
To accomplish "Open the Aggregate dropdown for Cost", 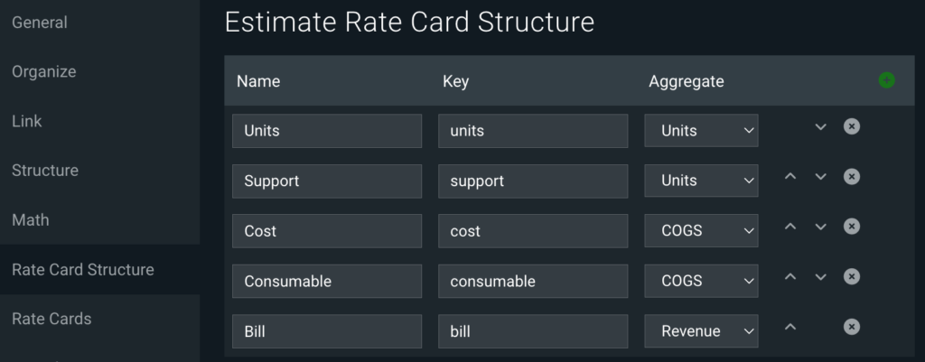I will (701, 230).
